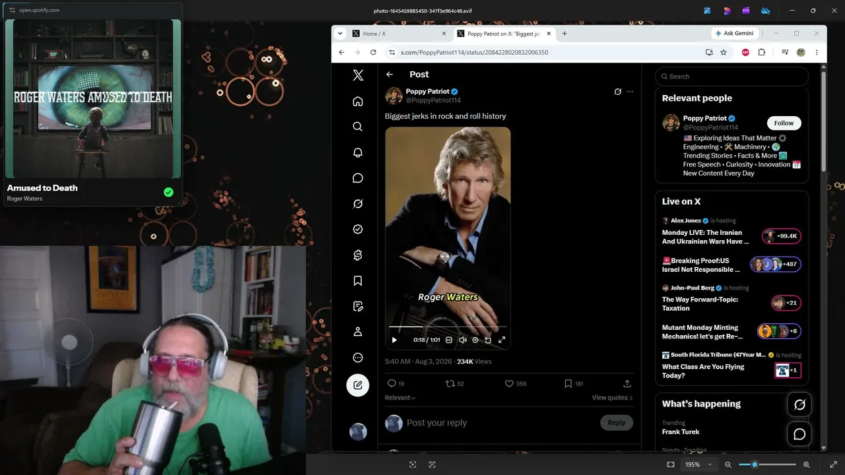Open Explore search icon in X sidebar

358,127
